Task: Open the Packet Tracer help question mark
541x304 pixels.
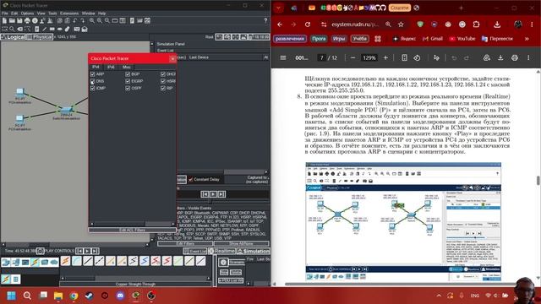Action: tap(265, 20)
